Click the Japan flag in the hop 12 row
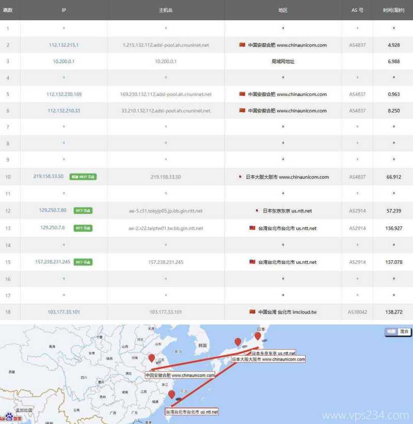The image size is (413, 424). [x=257, y=211]
